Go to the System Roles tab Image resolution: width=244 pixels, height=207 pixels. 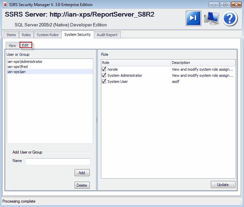pos(47,35)
